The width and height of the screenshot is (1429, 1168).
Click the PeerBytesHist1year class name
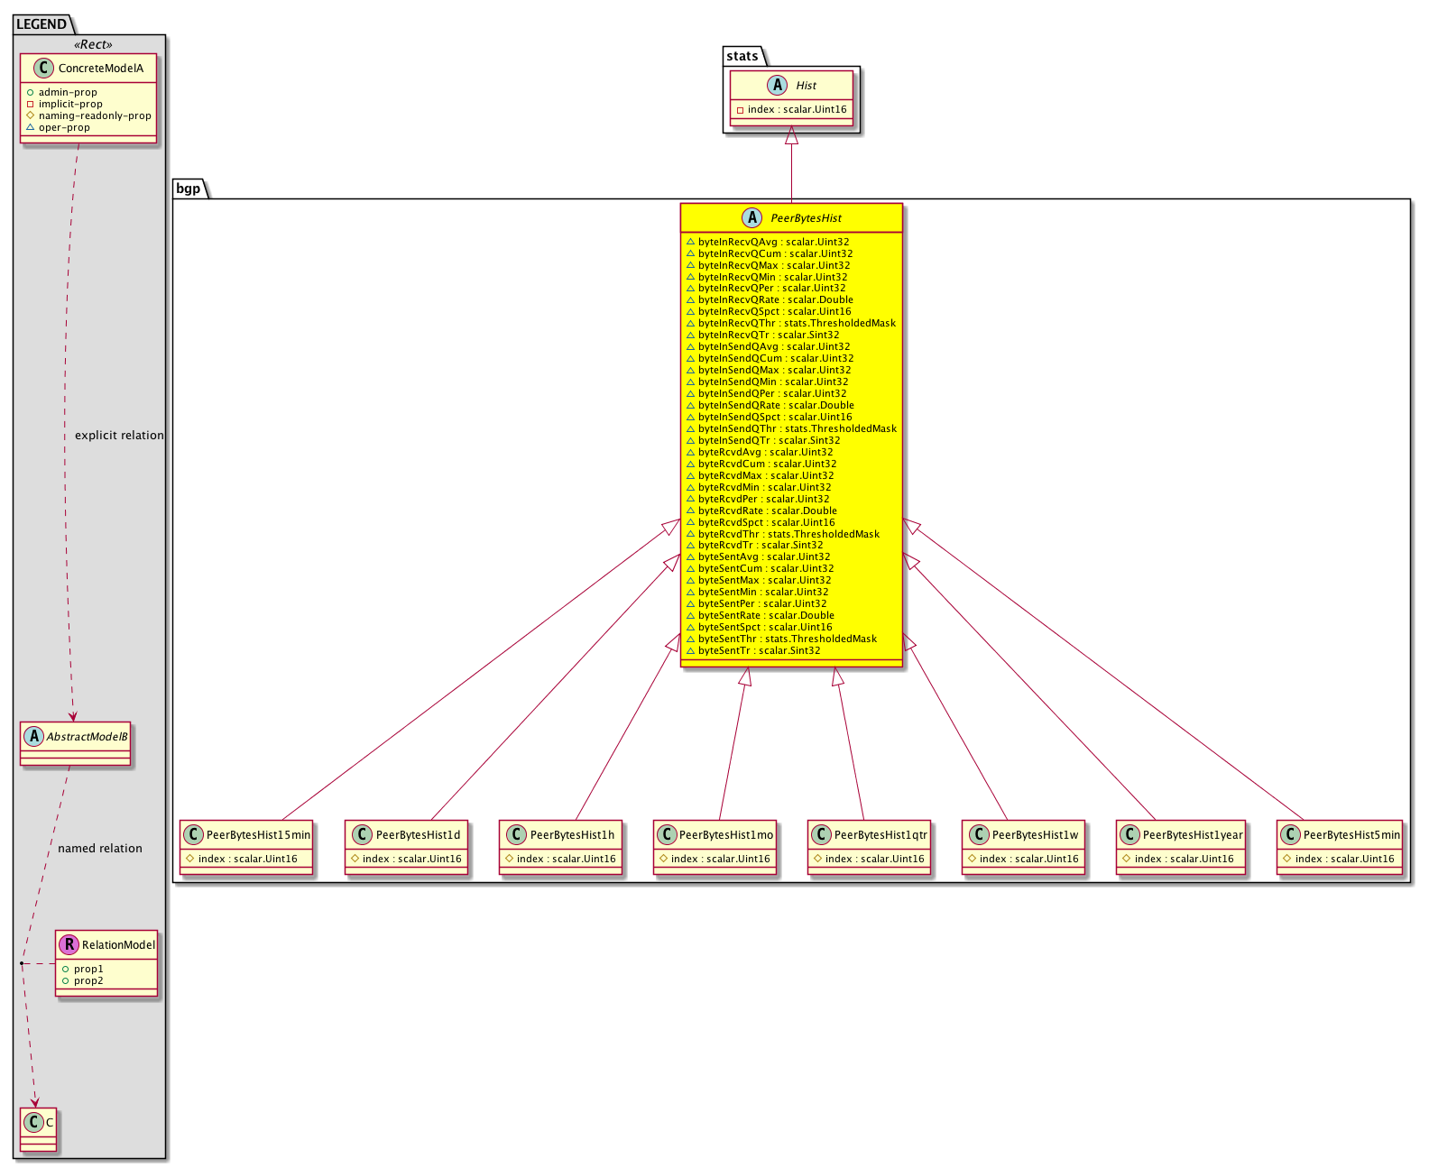1193,835
